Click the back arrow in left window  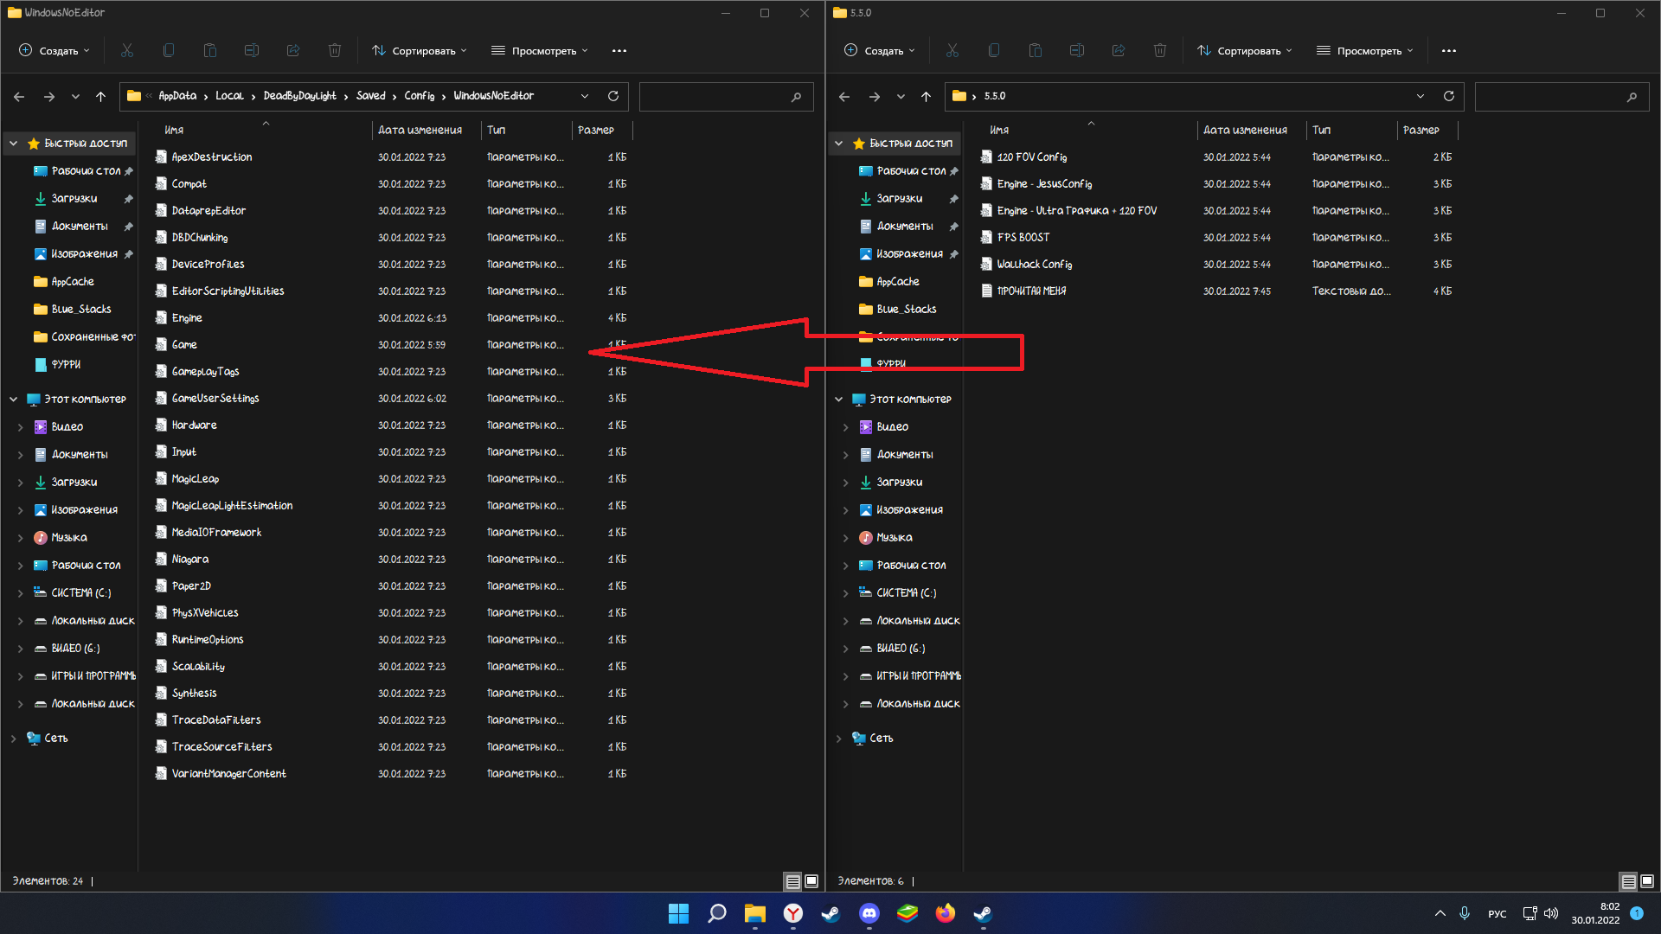[19, 96]
